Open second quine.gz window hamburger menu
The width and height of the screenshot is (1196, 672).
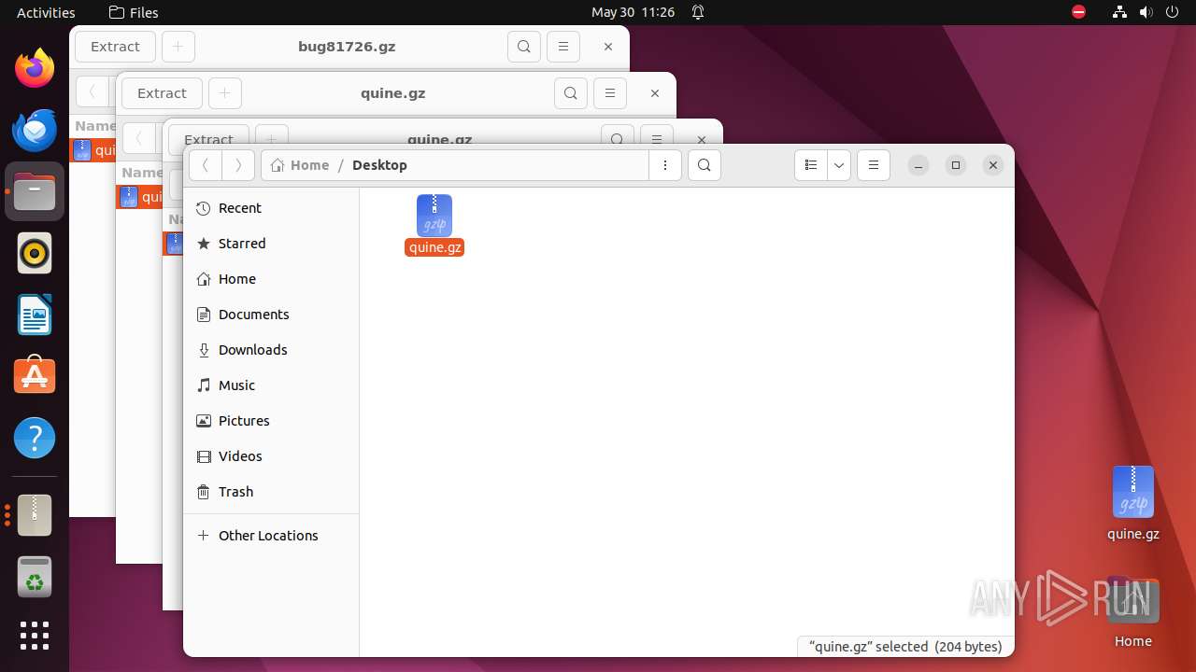coord(609,93)
